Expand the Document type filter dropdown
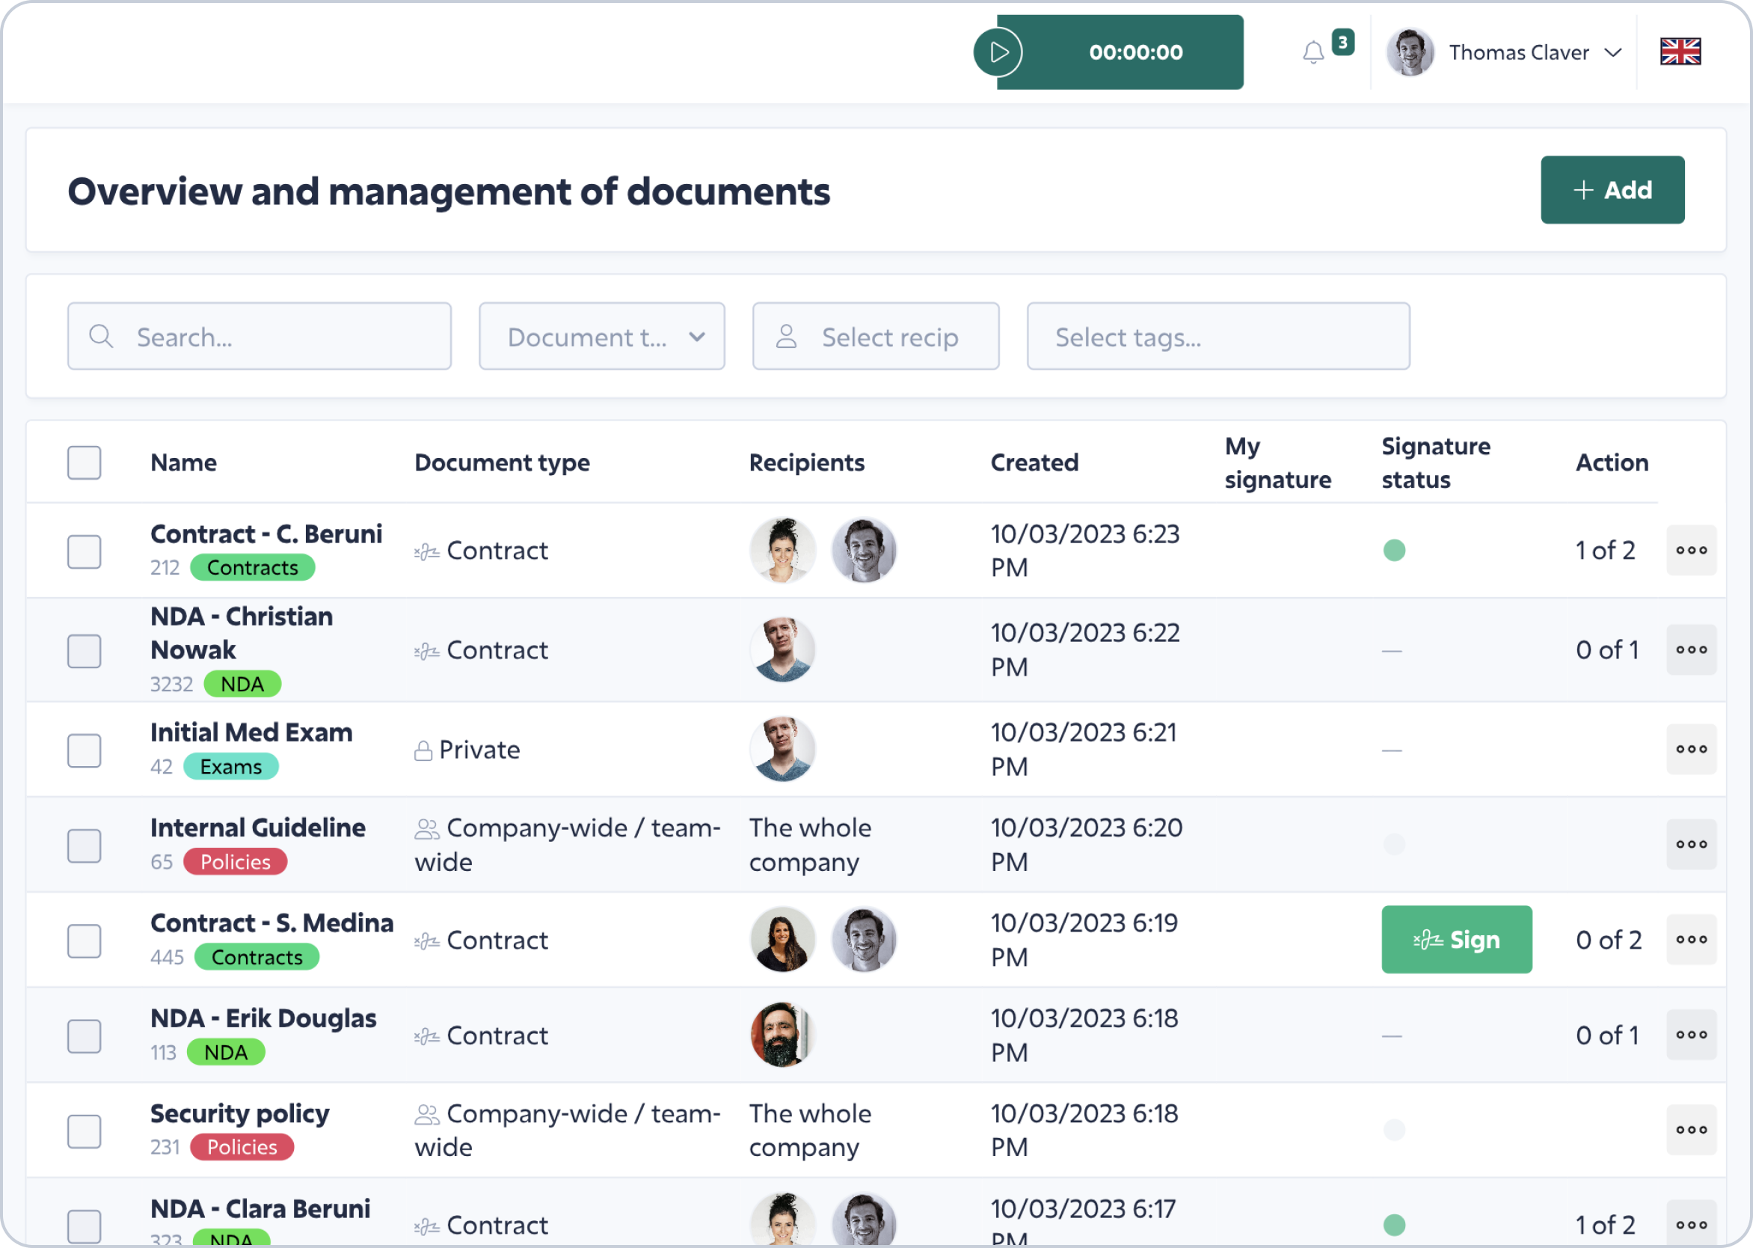Viewport: 1753px width, 1248px height. pos(601,337)
